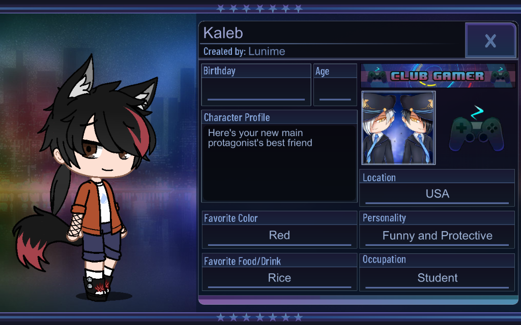
Task: Click the small controller right of Club Gamer text
Action: [x=501, y=76]
